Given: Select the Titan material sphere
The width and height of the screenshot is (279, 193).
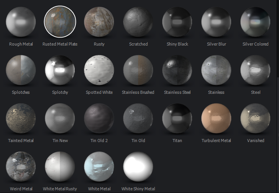Looking at the screenshot, I should (x=177, y=118).
